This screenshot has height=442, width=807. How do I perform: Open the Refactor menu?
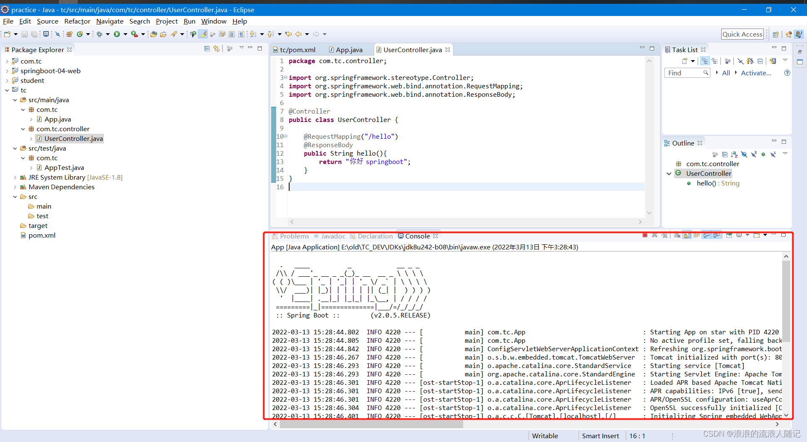click(77, 21)
